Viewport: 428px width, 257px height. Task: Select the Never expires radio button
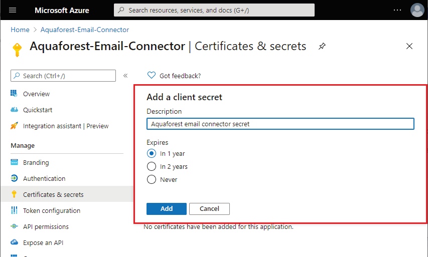click(152, 179)
